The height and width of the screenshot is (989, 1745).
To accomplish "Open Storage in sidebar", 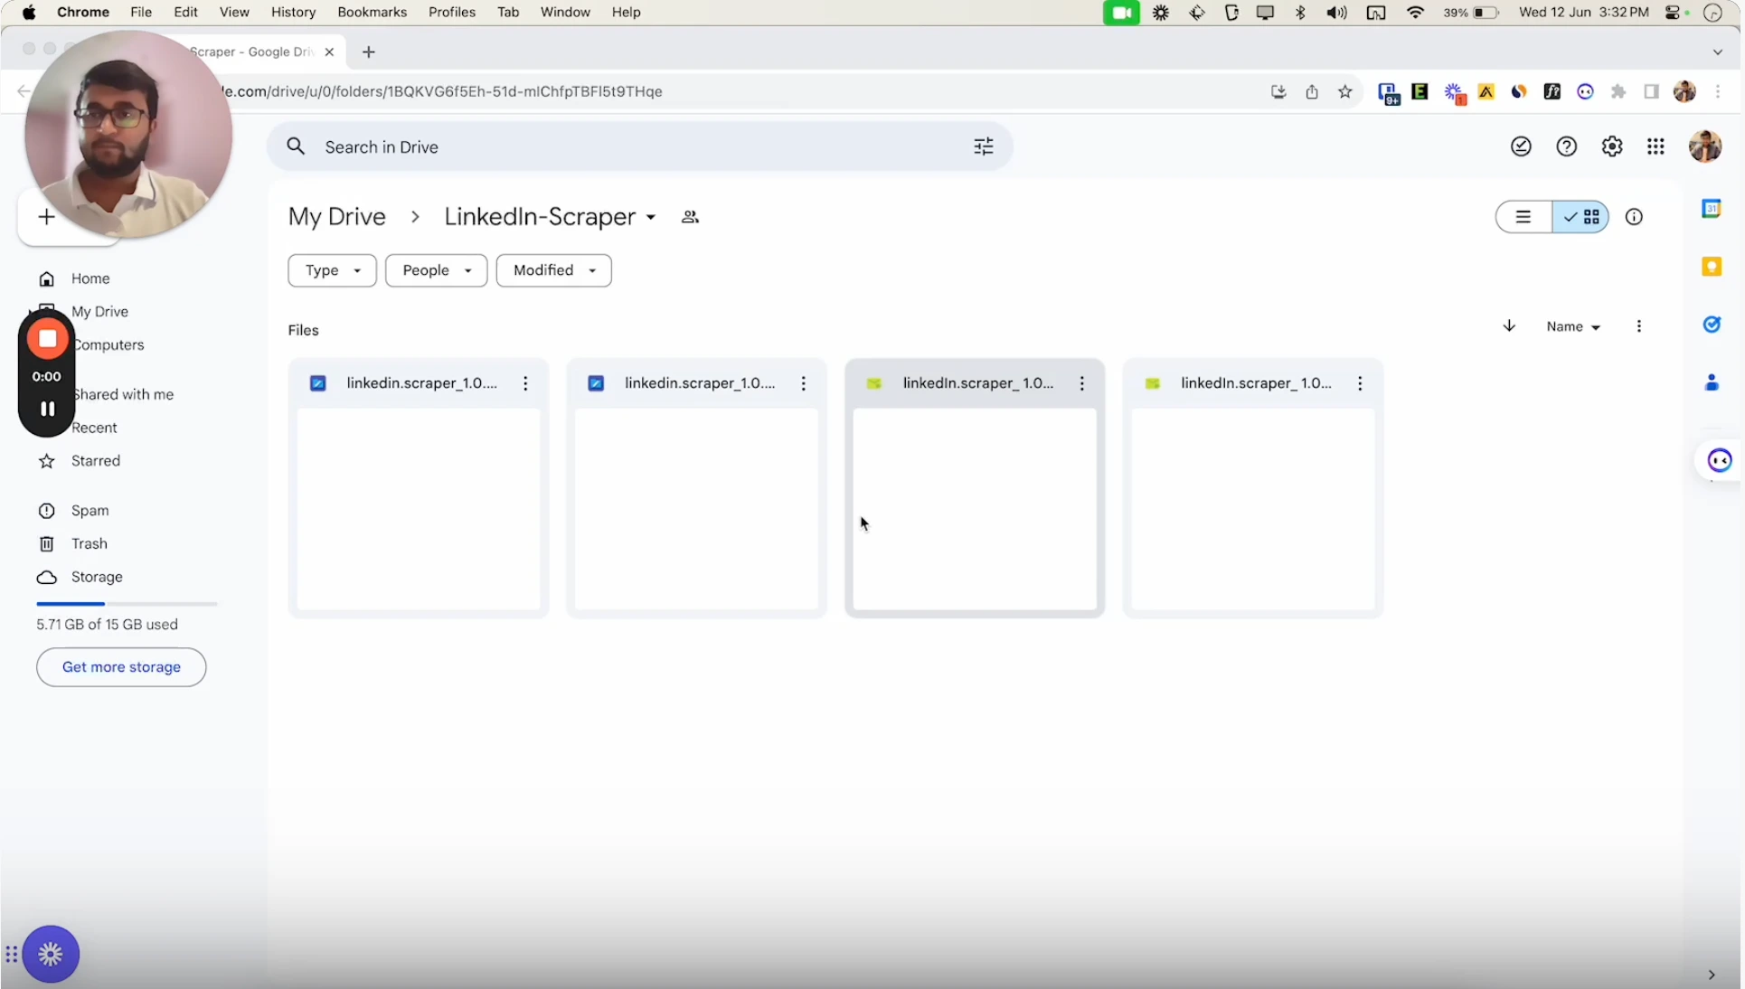I will (x=97, y=577).
